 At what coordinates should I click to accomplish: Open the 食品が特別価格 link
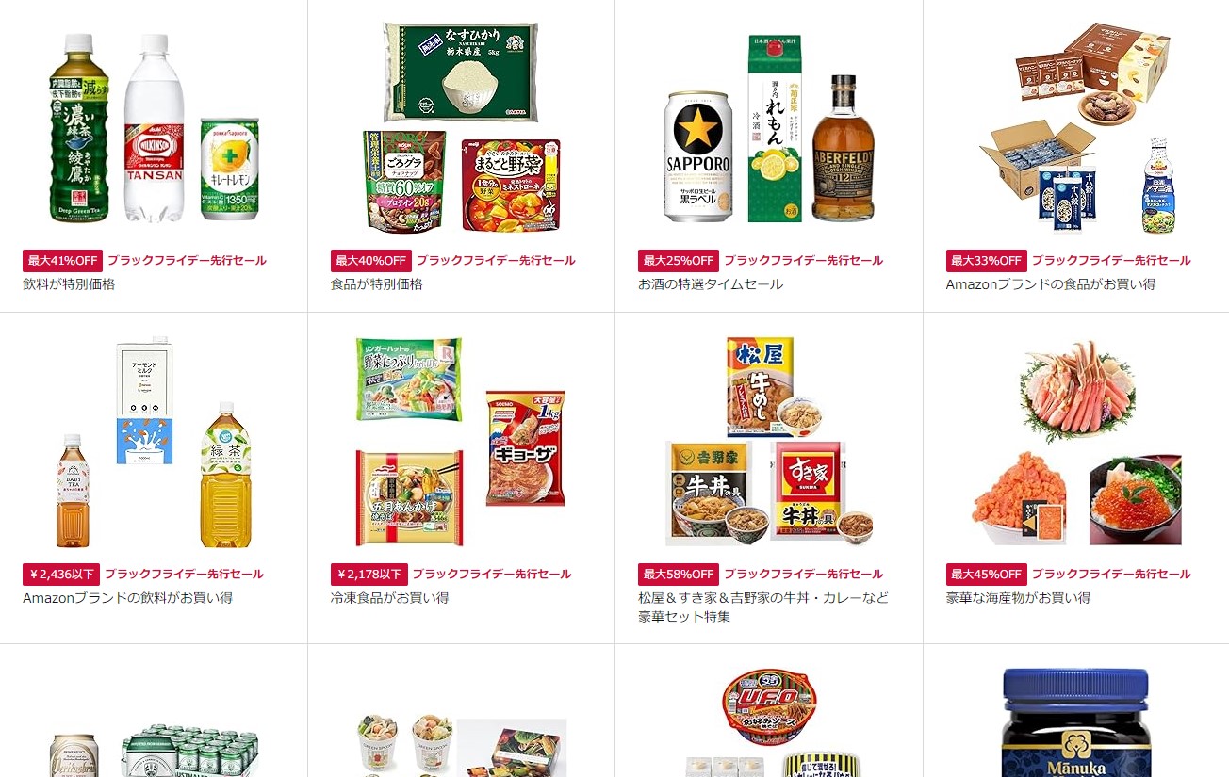[377, 283]
